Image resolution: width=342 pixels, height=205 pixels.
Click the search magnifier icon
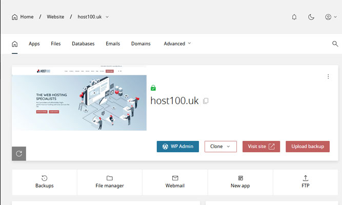[335, 44]
